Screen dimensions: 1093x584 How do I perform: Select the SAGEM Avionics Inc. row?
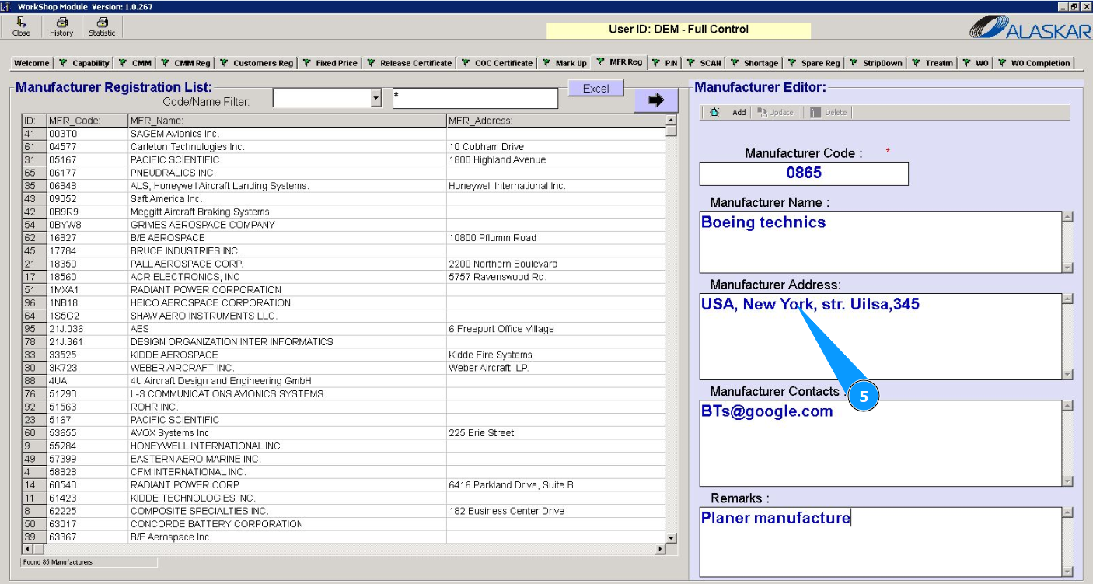(x=344, y=134)
